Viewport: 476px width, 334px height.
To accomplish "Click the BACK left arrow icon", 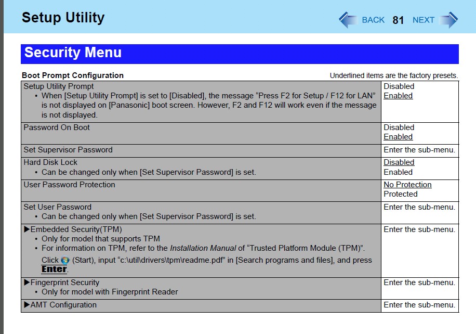I will [x=348, y=20].
